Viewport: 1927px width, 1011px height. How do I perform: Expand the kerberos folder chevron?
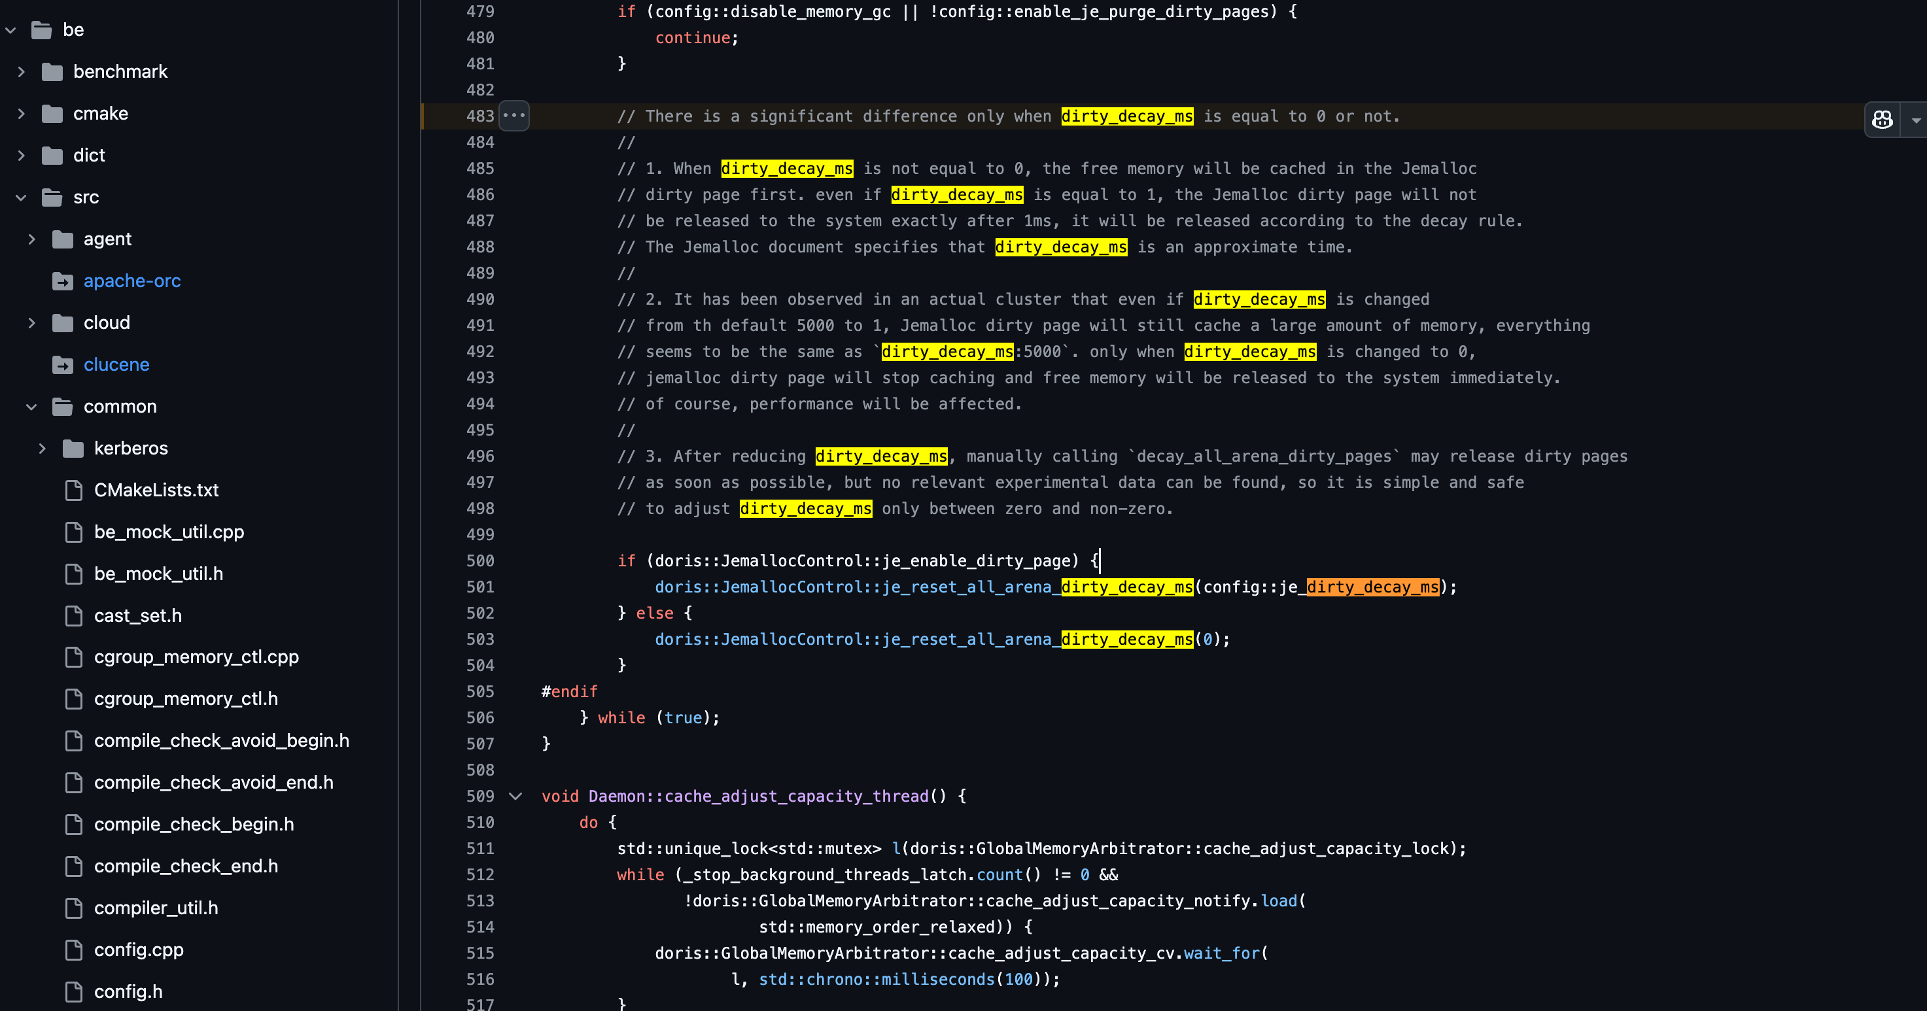42,449
